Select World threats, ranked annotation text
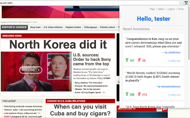The width and height of the screenshot is (190, 118). tap(153, 77)
